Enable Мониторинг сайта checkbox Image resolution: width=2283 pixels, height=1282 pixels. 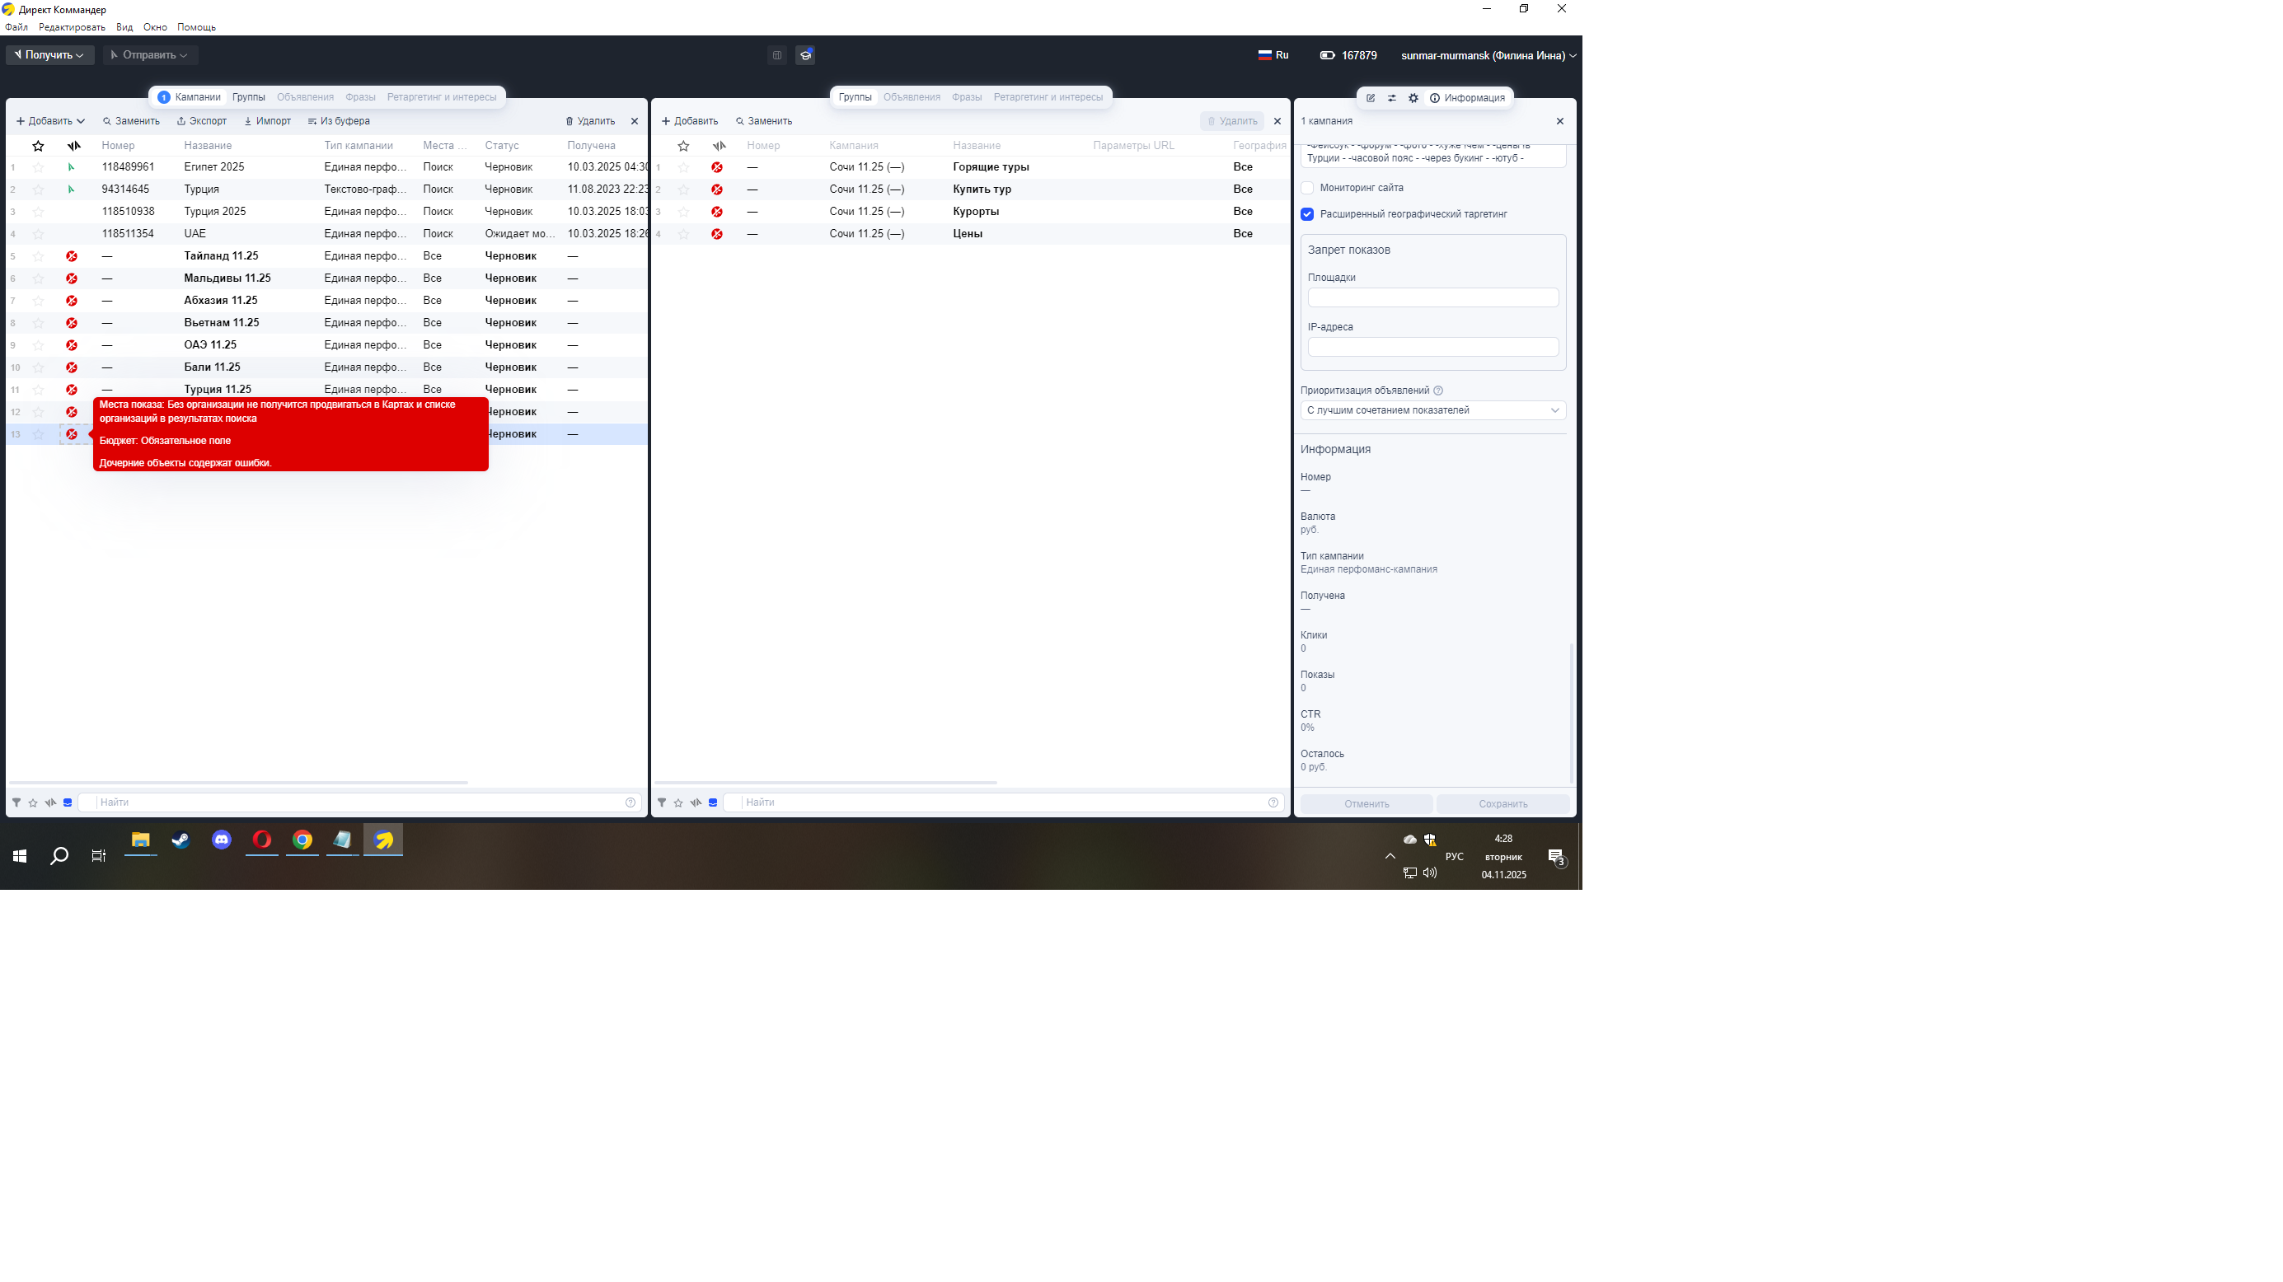1307,188
